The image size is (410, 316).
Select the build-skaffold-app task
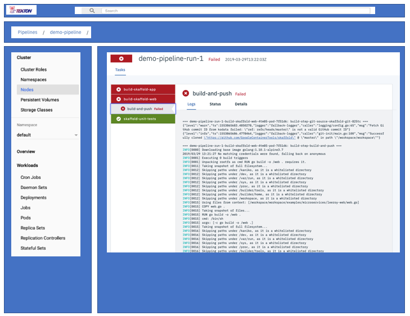(x=143, y=89)
